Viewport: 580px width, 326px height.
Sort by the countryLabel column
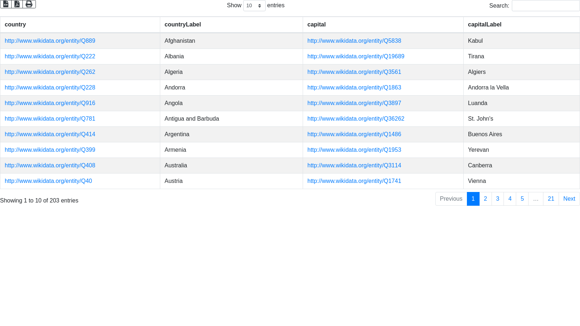[x=183, y=25]
